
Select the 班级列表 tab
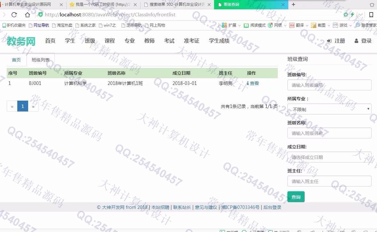tap(41, 60)
